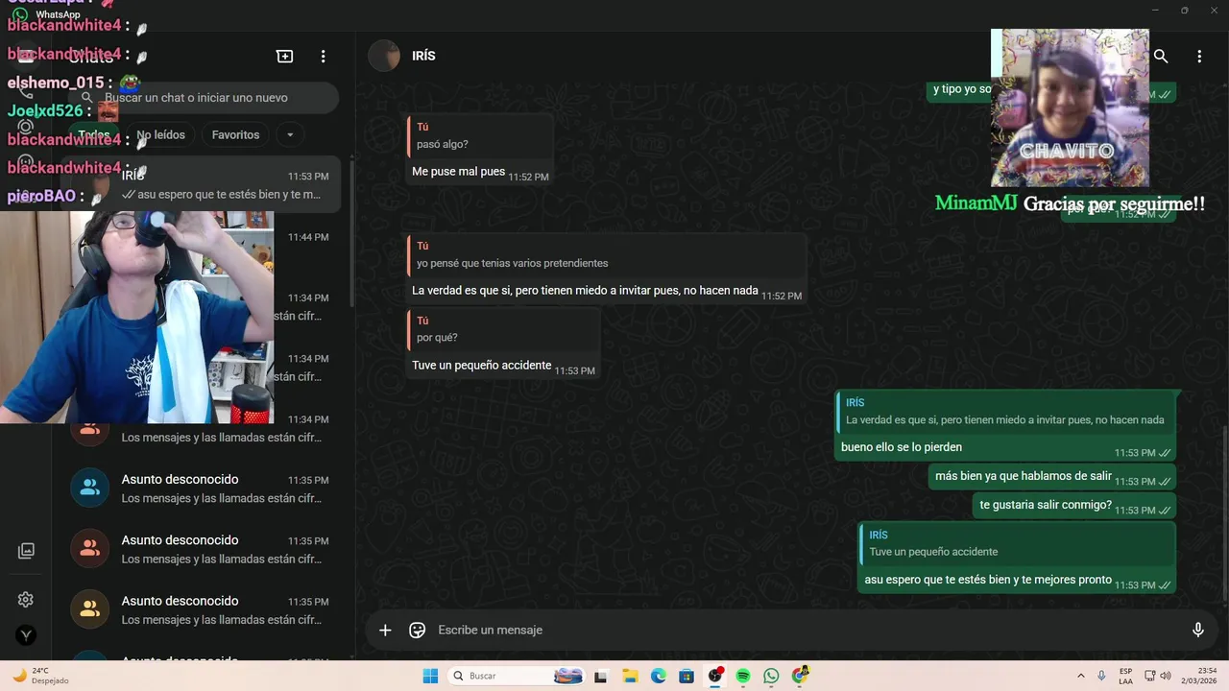
Task: Jump to the quoted 'por qué?' message
Action: 503,329
